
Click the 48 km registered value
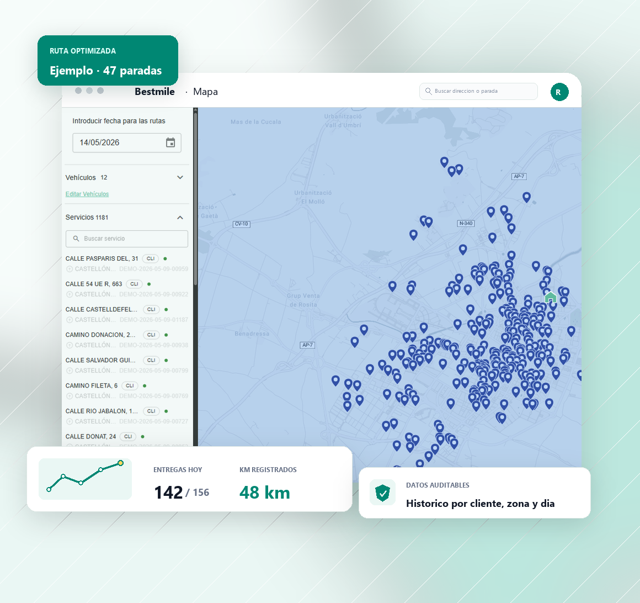tap(264, 493)
